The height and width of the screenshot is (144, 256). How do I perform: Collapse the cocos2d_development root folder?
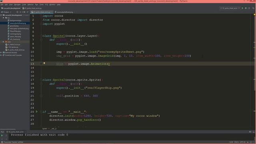pos(1,15)
